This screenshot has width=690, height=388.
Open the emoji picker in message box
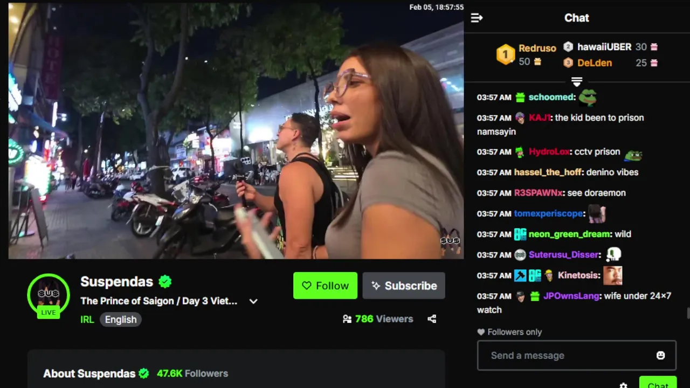660,355
